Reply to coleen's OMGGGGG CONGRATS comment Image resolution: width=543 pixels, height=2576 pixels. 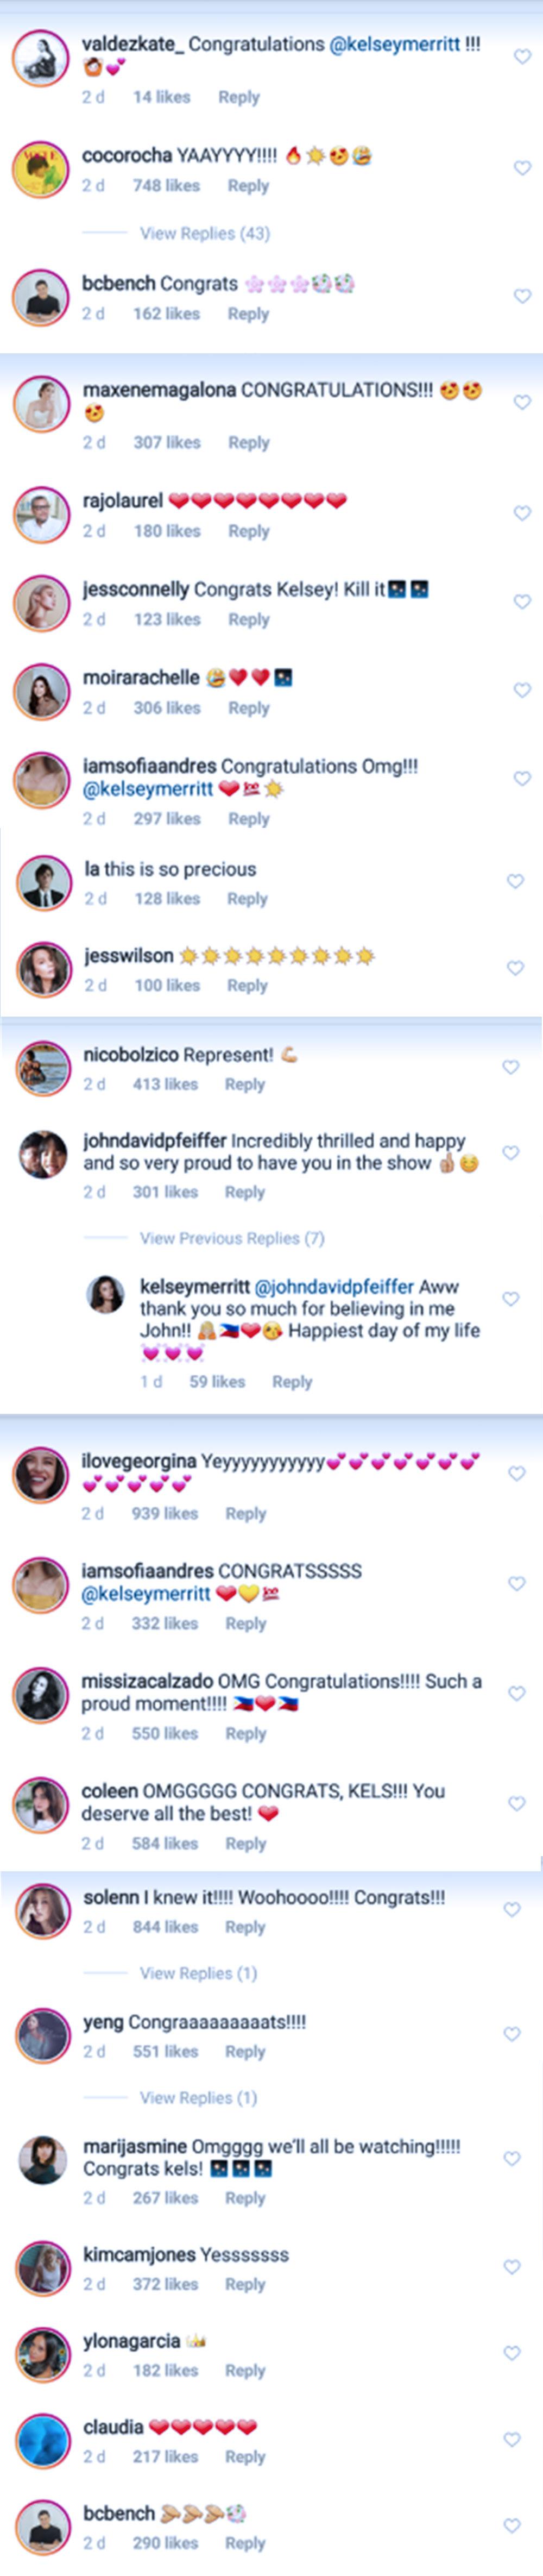[246, 1843]
